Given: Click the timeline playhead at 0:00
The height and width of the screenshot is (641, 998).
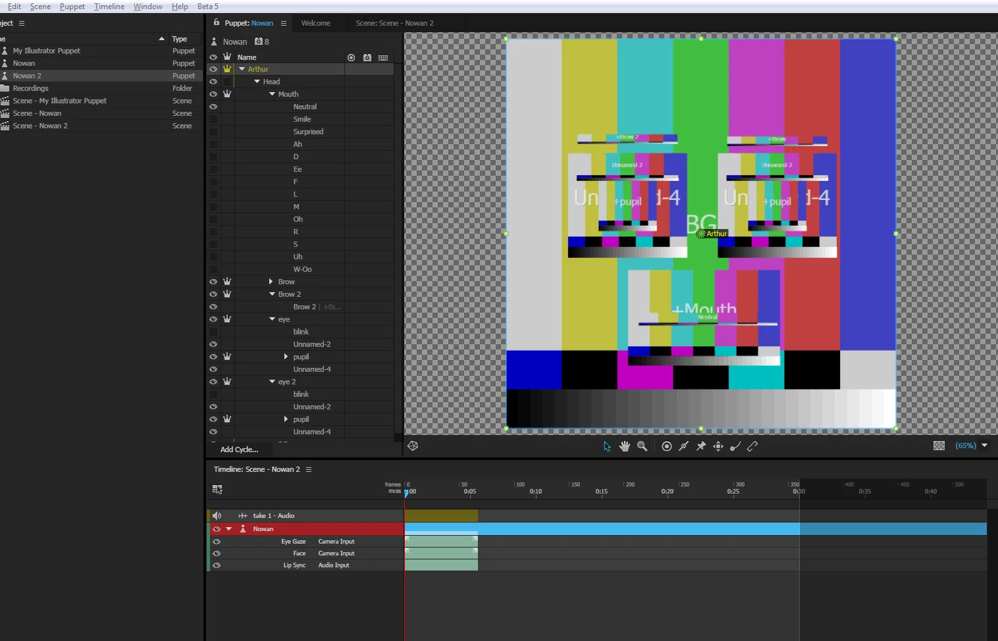Looking at the screenshot, I should [406, 492].
